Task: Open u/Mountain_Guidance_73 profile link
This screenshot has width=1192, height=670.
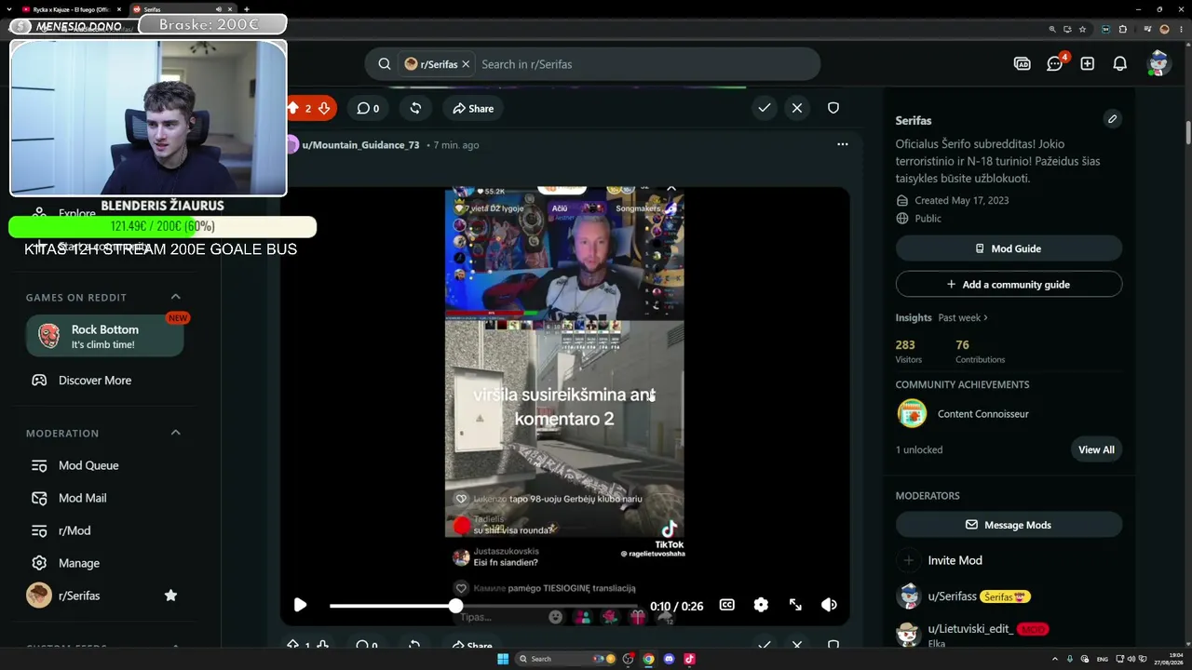Action: point(360,145)
